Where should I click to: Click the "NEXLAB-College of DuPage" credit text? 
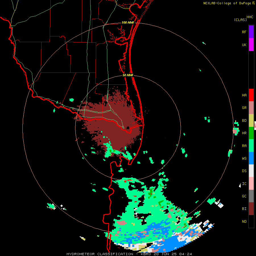(227, 3)
